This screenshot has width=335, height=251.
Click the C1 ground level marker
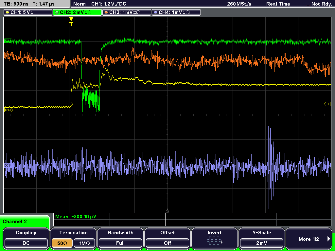9,110
